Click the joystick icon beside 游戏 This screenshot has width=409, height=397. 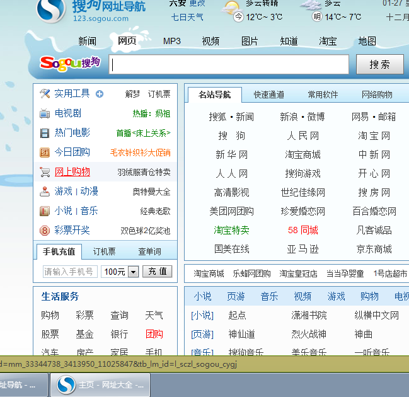(x=45, y=192)
